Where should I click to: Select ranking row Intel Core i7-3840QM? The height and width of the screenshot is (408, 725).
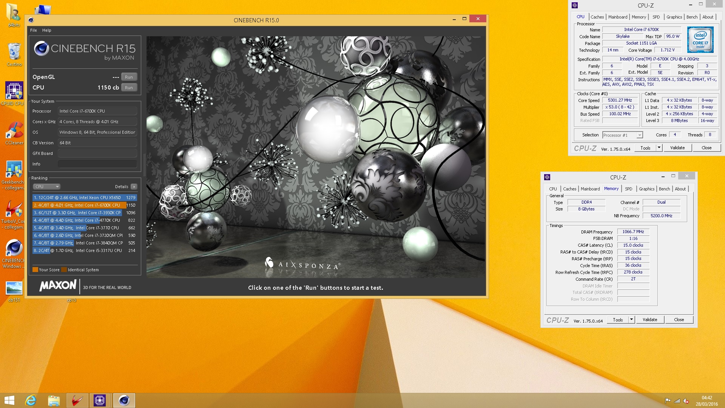click(x=85, y=243)
